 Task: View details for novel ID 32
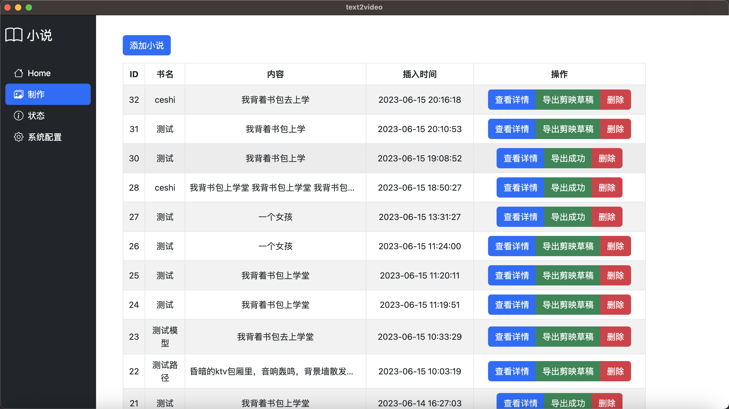[x=512, y=100]
